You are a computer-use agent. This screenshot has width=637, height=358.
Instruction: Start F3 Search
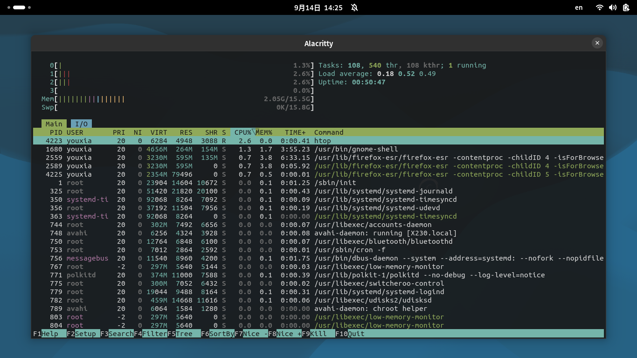point(117,334)
